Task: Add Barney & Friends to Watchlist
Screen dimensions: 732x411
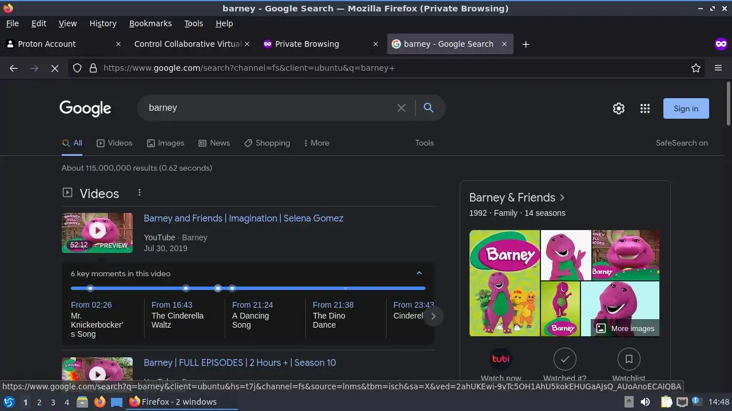Action: pos(629,359)
